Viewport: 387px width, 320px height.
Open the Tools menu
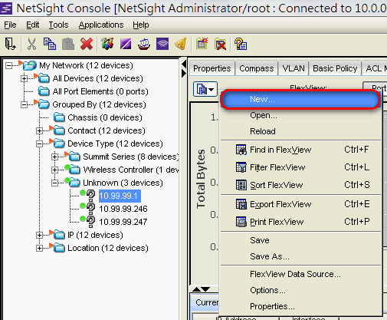click(59, 25)
